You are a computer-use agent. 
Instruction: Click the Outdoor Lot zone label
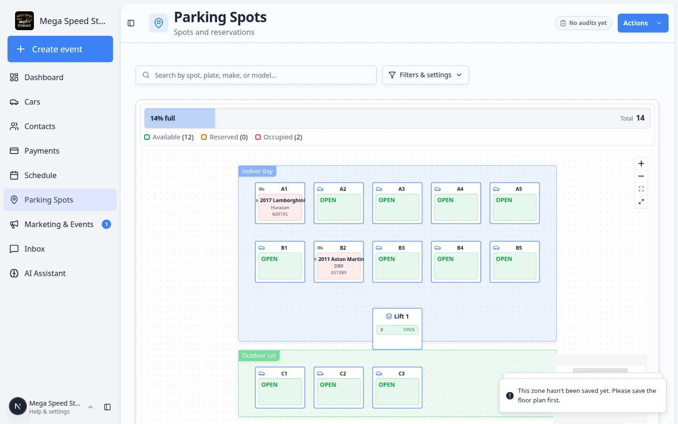point(259,356)
